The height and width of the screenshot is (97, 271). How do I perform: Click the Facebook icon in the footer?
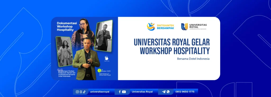[x=120, y=92]
